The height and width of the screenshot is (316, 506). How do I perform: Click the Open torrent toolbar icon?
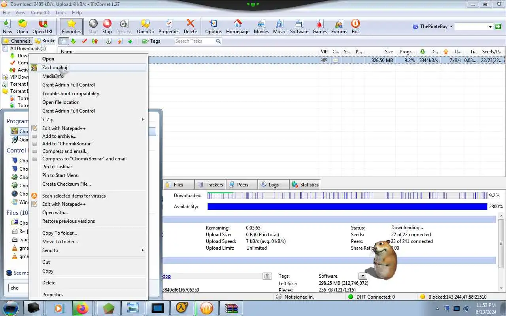click(x=22, y=26)
